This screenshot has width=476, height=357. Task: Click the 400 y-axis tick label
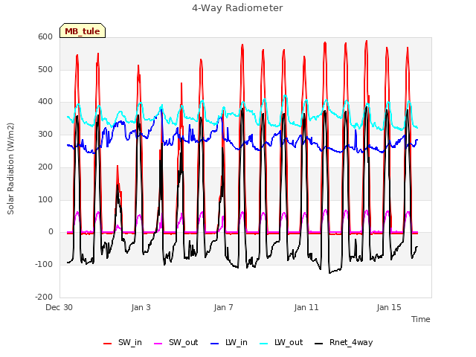tap(45, 102)
